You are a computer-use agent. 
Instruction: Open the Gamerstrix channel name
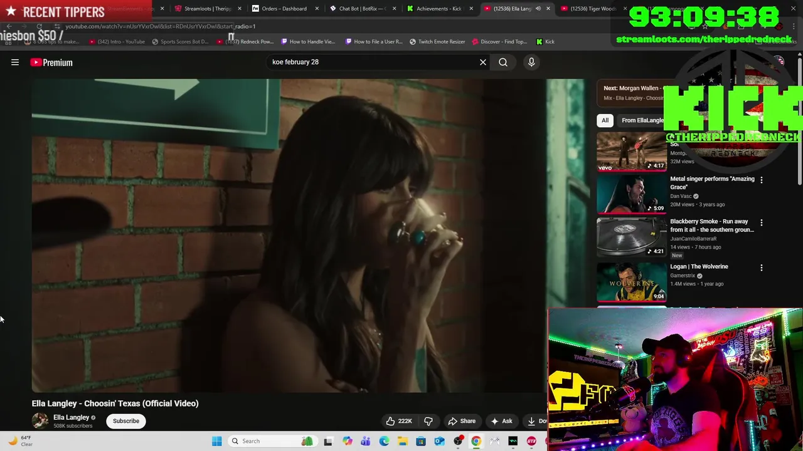pos(683,276)
